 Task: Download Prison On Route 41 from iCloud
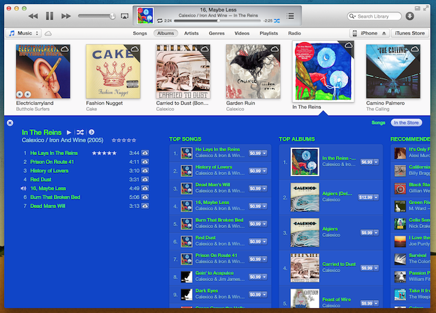145,163
